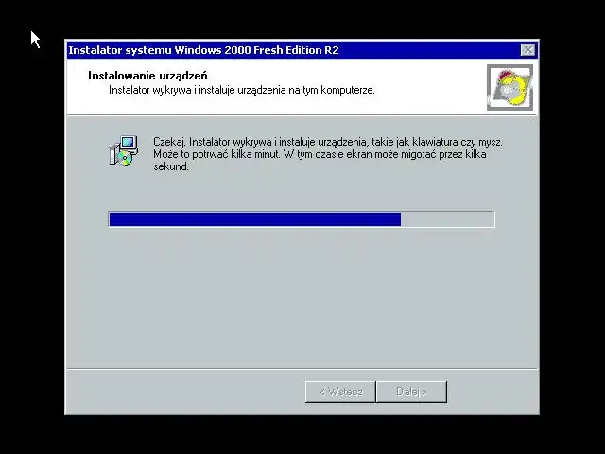Click the subtitle Instalator wykrywa i instaluje urządzenia
Viewport: 605px width, 454px height.
click(242, 90)
